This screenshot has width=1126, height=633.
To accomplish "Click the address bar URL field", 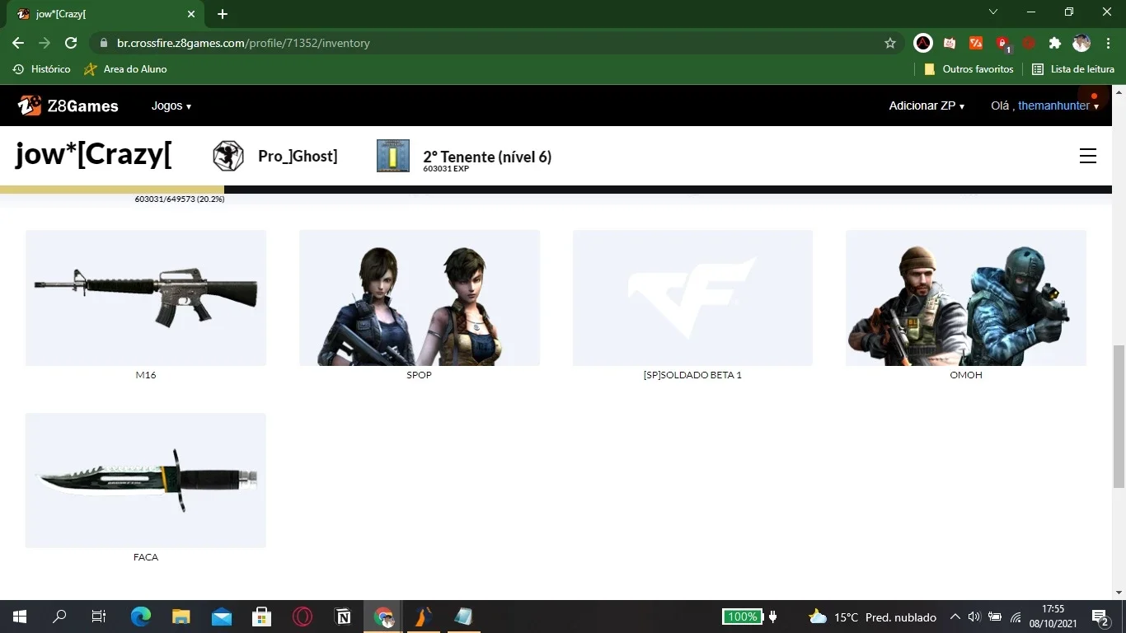I will point(497,43).
